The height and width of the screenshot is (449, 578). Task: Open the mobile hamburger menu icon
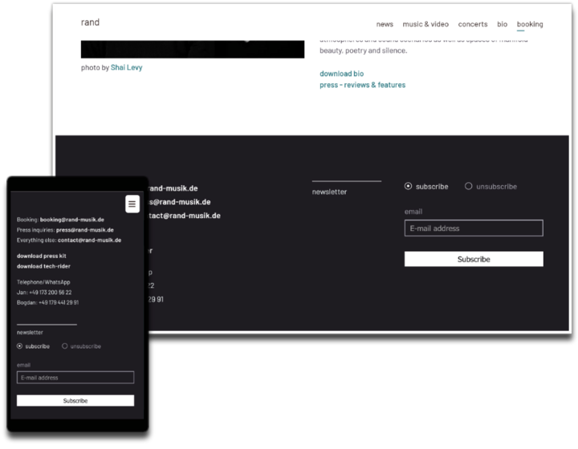point(132,204)
